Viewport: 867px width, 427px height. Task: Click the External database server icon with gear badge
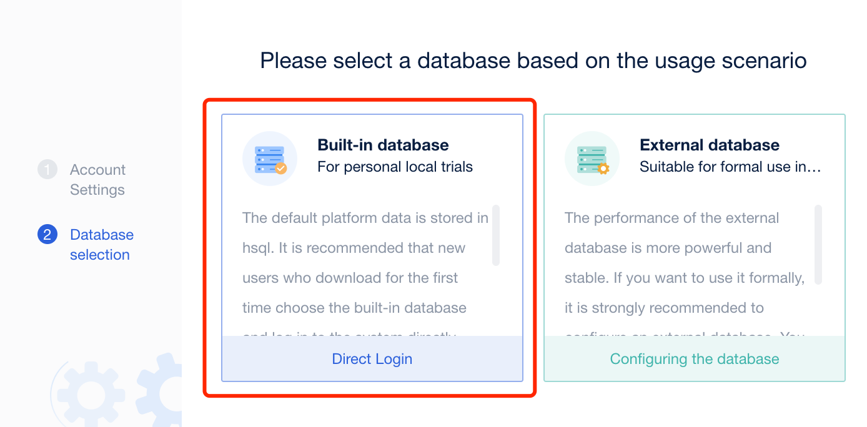pos(592,158)
